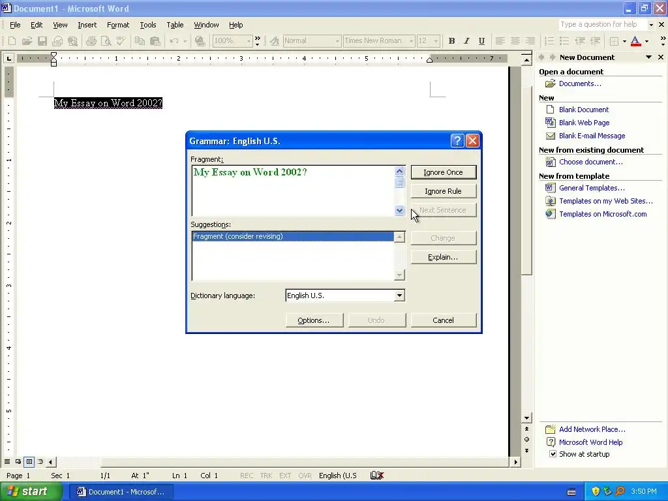Open the Style Normal dropdown
This screenshot has width=668, height=501.
tap(337, 41)
